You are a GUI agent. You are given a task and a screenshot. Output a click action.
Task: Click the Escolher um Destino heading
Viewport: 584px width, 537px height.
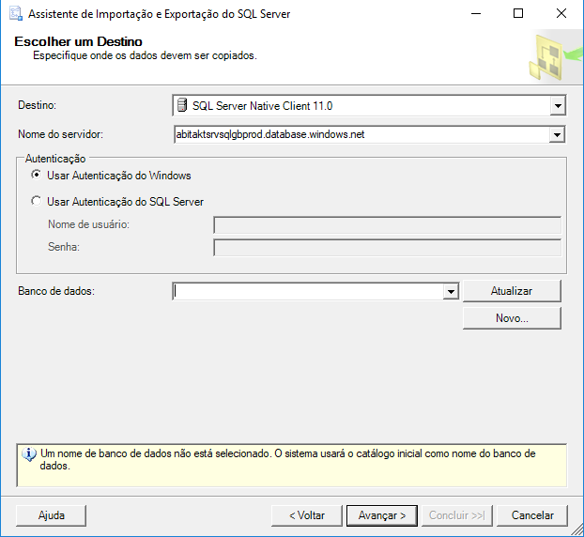pos(78,41)
